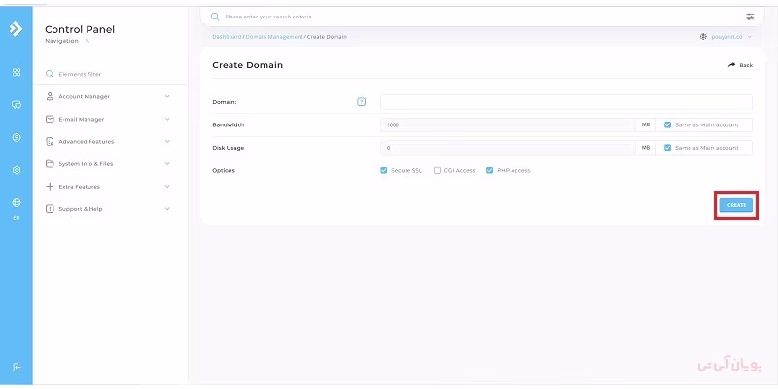Screen dimensions: 778x389
Task: Open E-mail Manager menu label
Action: [x=82, y=119]
